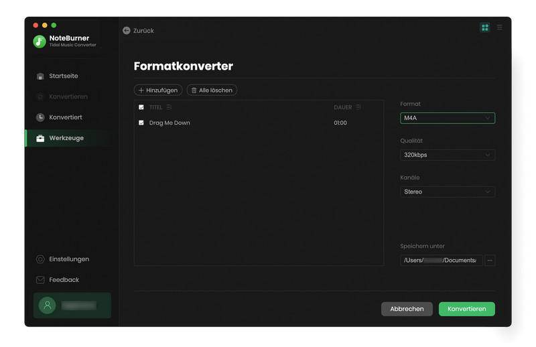
Task: Open the hamburger menu icon
Action: [500, 27]
